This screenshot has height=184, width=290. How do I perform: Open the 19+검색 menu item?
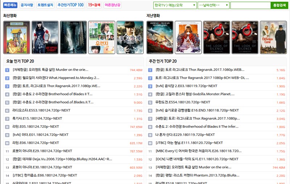(x=94, y=5)
